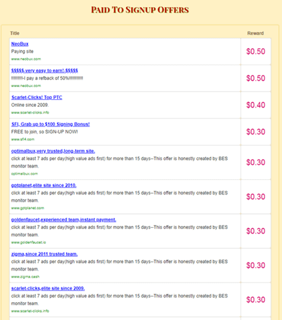This screenshot has height=320, width=282.
Task: Open 'goldenfaucet,experienced team,instant payment.' link
Action: point(63,220)
